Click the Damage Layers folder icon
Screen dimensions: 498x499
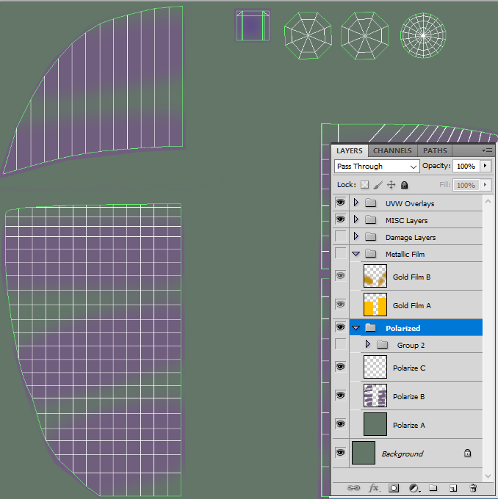tap(370, 237)
